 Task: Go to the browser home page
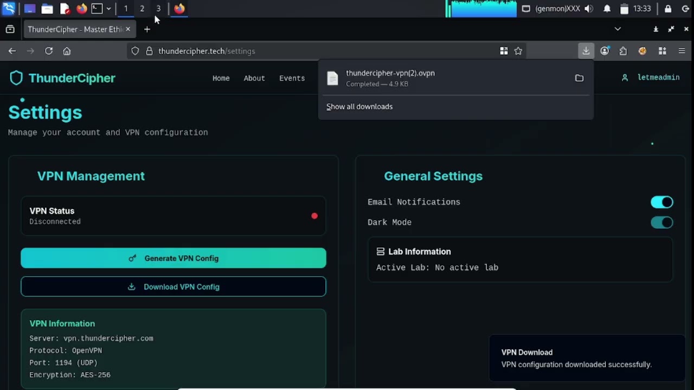point(67,51)
